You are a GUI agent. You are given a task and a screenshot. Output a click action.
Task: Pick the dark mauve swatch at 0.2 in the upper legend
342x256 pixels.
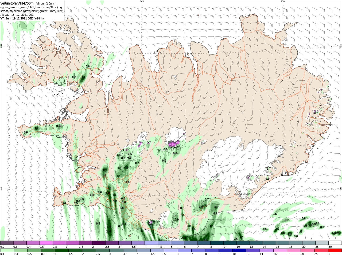click(x=7, y=243)
